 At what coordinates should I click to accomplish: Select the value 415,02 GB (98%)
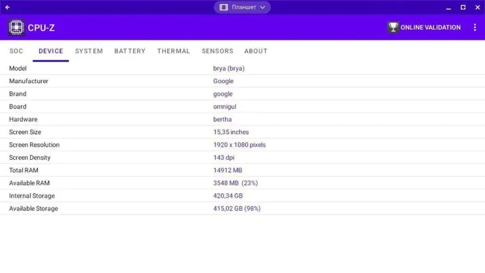point(236,209)
